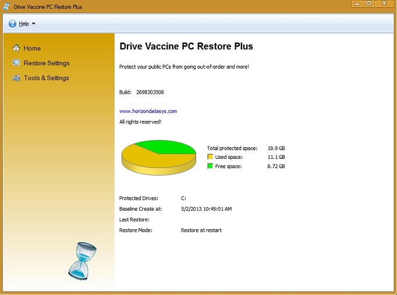This screenshot has height=295, width=397.
Task: Click the blue Help question mark icon
Action: (x=12, y=23)
